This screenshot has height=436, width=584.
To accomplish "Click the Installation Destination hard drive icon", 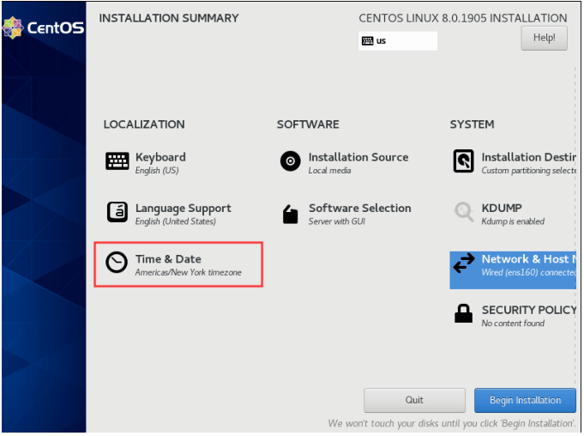I will 463,161.
